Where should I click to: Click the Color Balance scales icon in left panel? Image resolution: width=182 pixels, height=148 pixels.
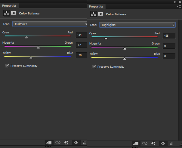[x=6, y=13]
